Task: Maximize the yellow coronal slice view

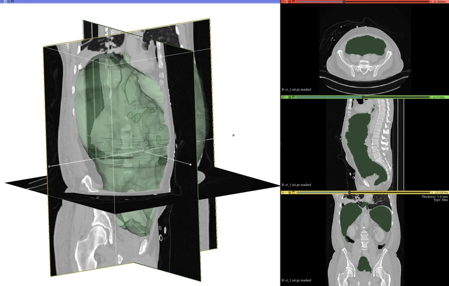Action: point(294,192)
